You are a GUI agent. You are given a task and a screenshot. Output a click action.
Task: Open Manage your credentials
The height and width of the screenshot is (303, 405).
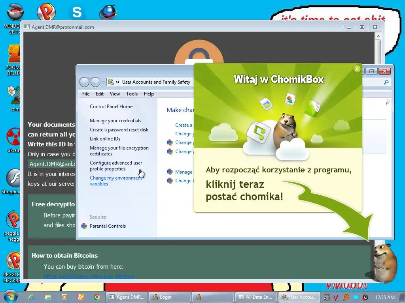pos(115,121)
